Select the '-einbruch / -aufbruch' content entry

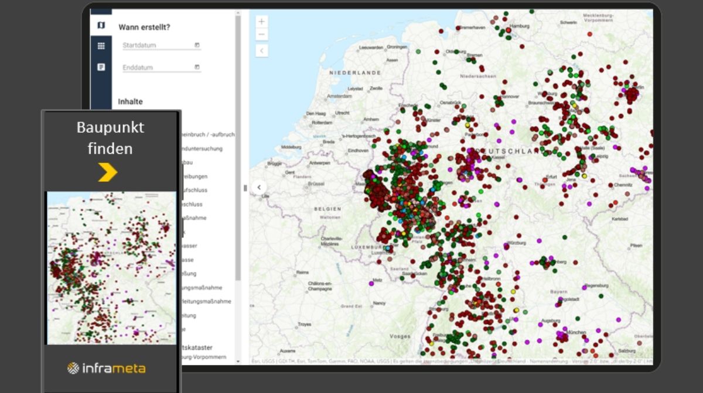(x=208, y=135)
